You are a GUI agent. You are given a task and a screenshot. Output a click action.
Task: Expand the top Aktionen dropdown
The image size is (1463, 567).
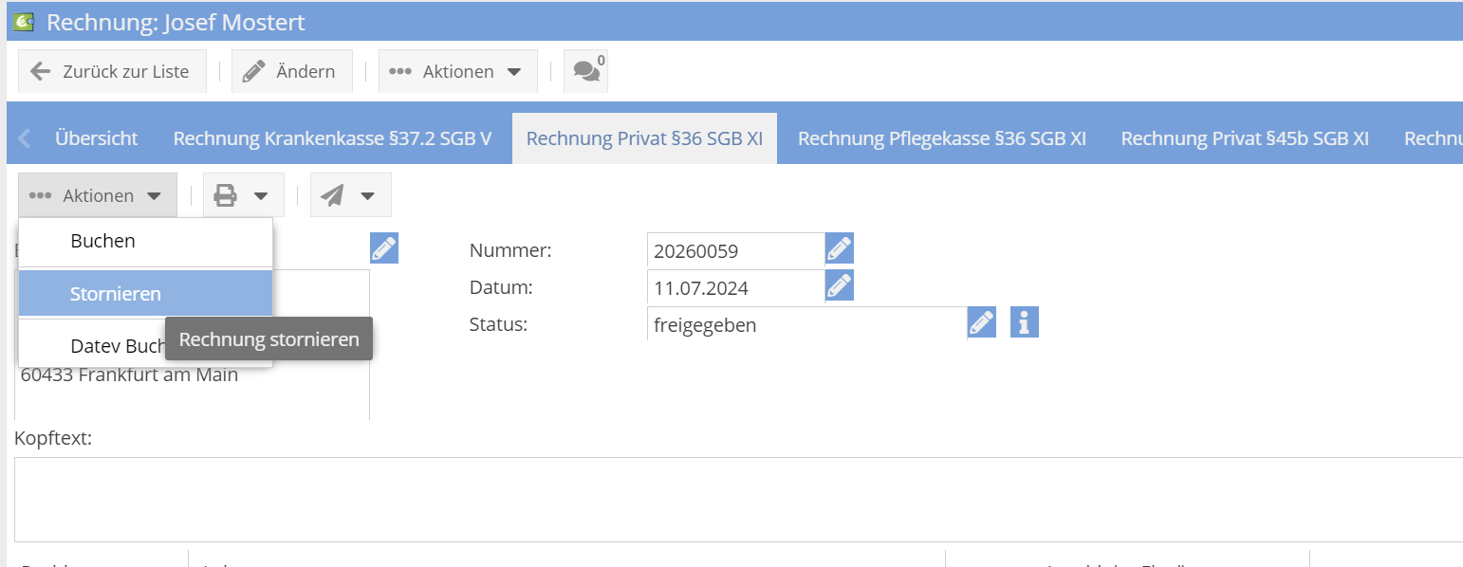pos(457,71)
